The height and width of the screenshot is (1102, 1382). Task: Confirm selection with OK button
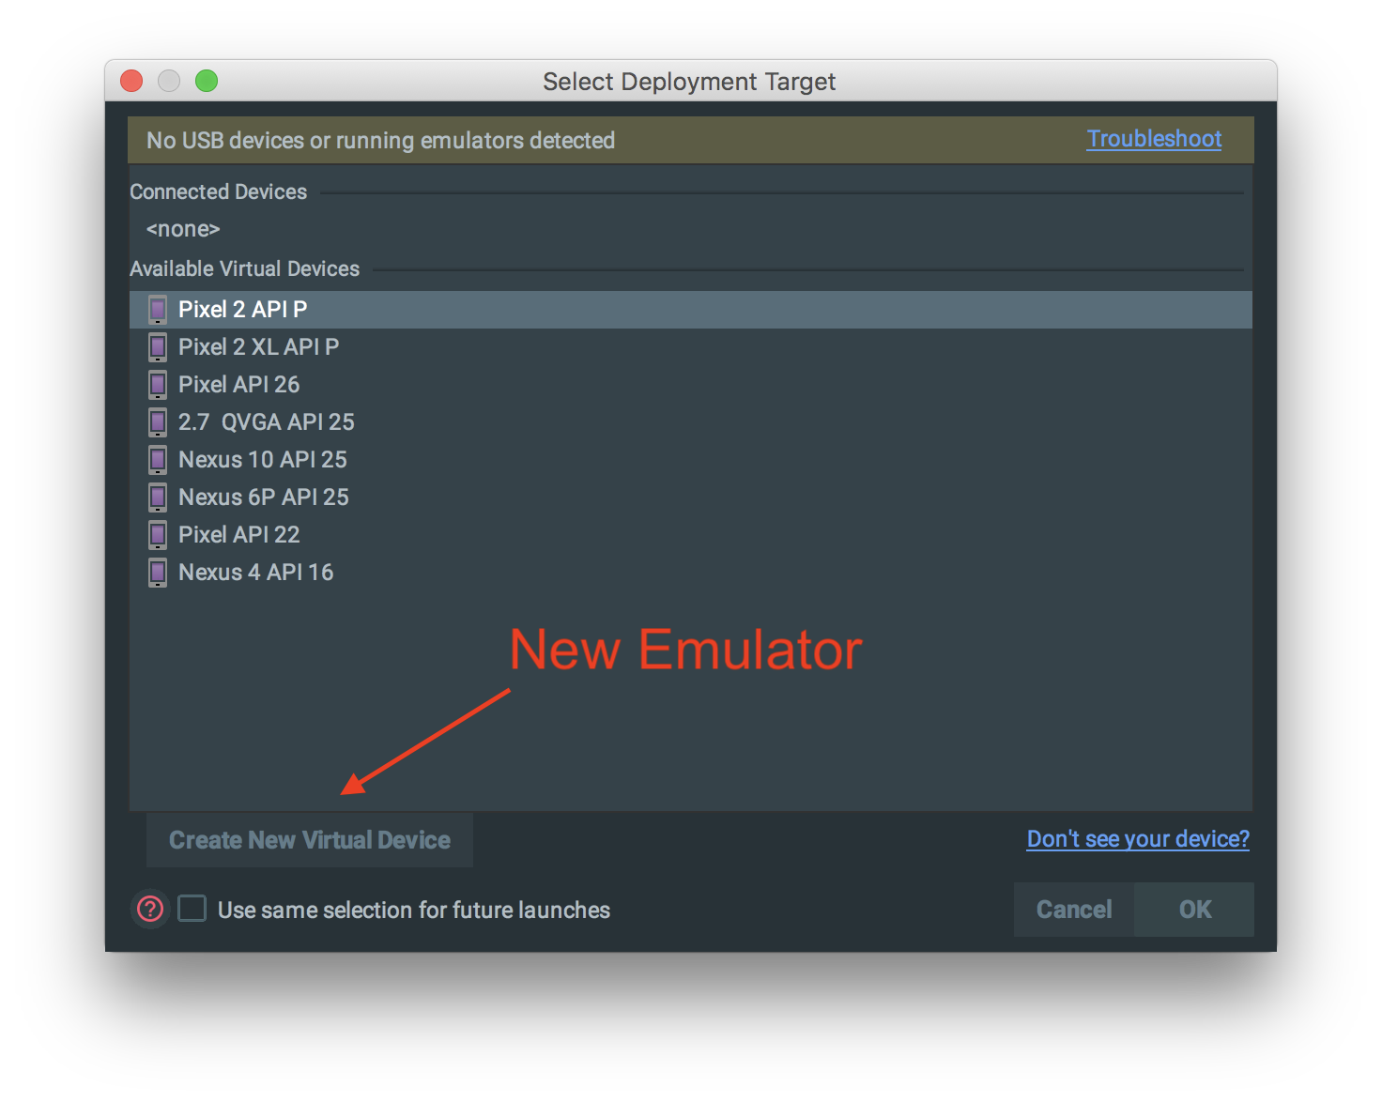[1194, 910]
